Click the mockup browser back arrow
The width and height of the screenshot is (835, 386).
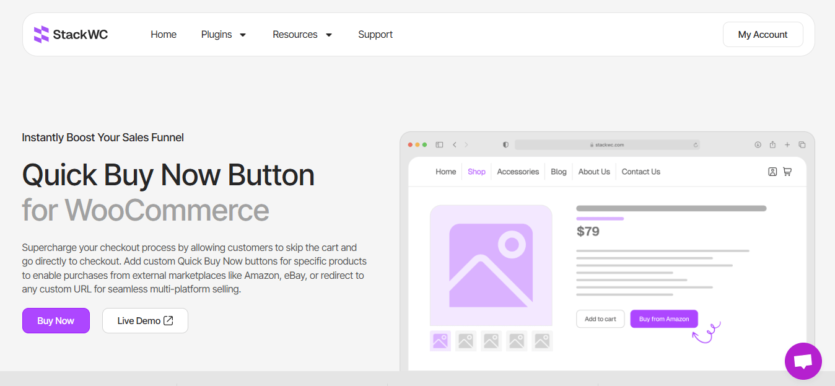click(455, 145)
